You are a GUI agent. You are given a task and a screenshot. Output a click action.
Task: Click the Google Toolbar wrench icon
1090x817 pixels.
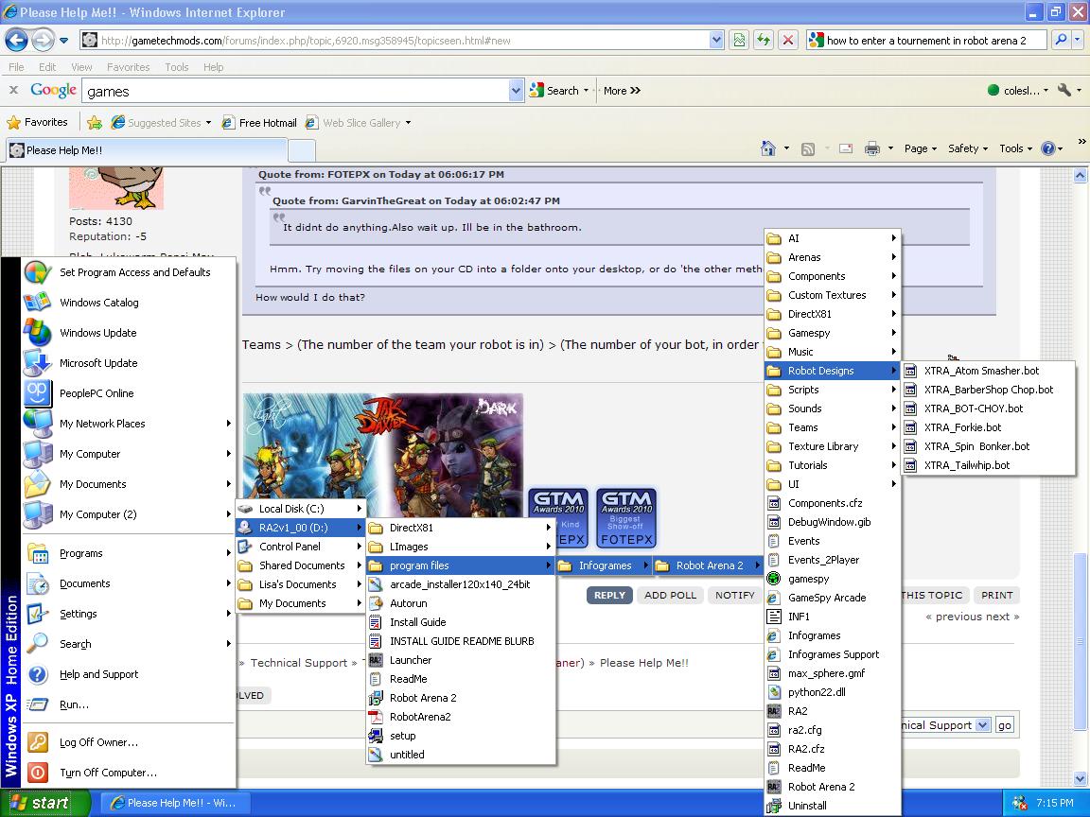pyautogui.click(x=1064, y=91)
